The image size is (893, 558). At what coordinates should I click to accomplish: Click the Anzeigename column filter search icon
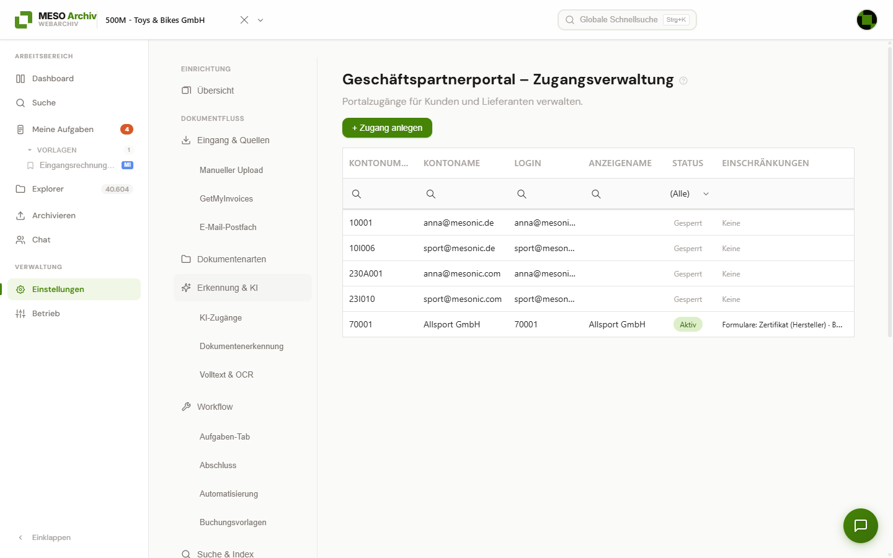596,194
